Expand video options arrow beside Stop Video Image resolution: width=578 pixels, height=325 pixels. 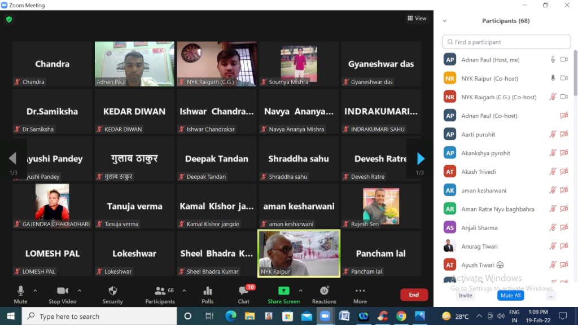coord(79,291)
